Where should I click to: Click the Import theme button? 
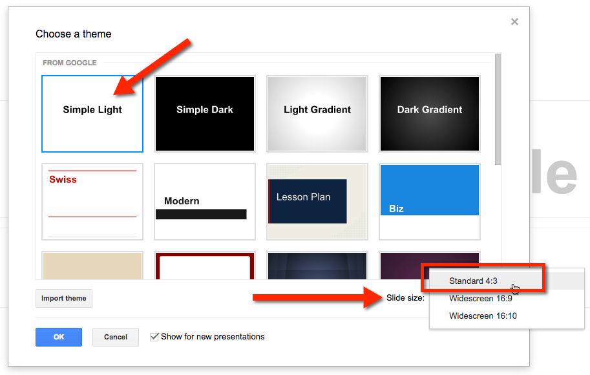click(64, 298)
